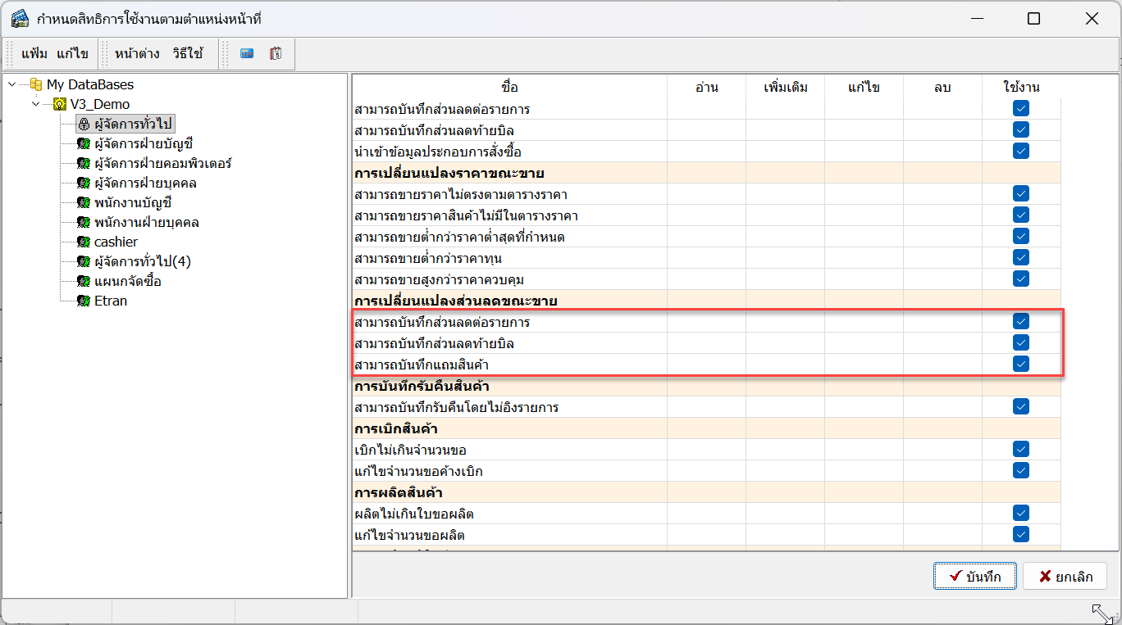The height and width of the screenshot is (625, 1122).
Task: Click the ยกเลิก cancel button
Action: point(1065,576)
